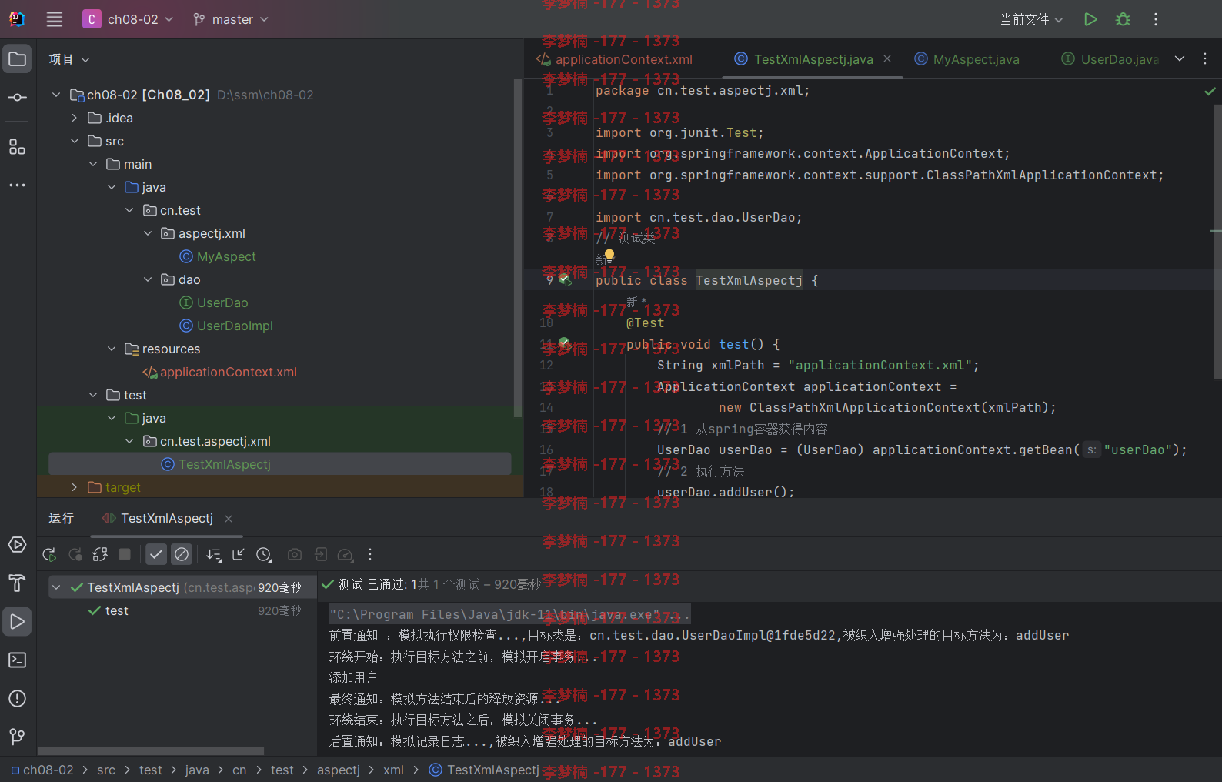Switch to UserDao.java tab

click(x=1110, y=59)
